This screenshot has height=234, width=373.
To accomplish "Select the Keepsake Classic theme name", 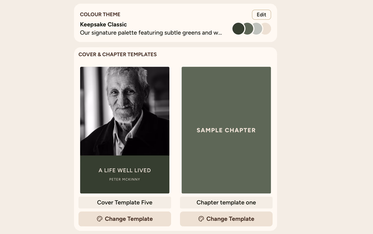I will click(103, 25).
